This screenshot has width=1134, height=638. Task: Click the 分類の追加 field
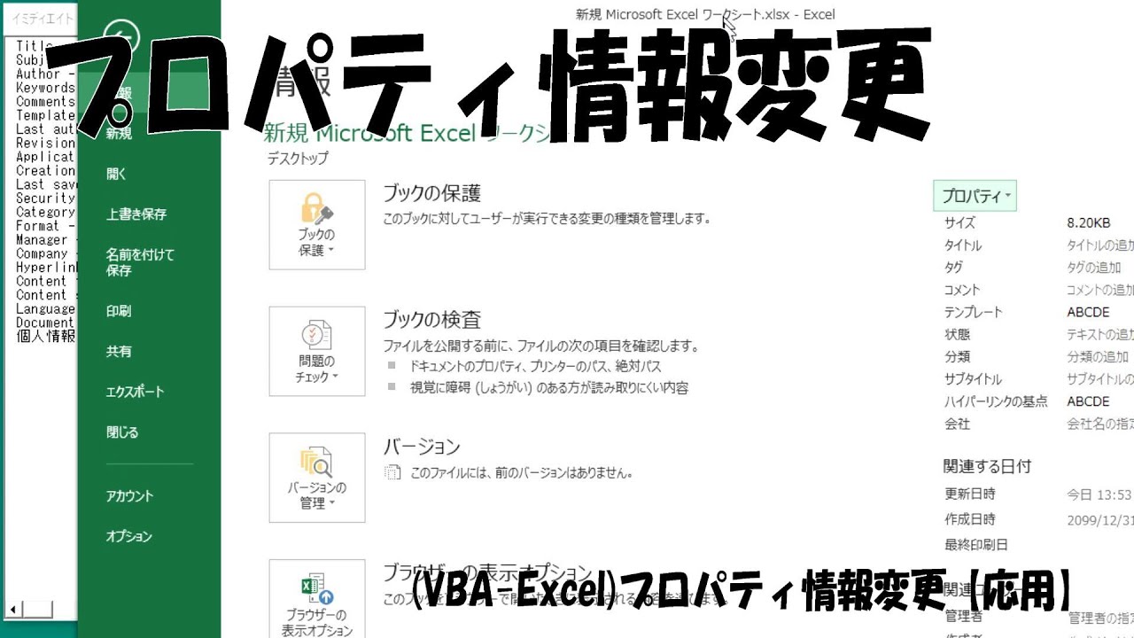(x=1098, y=357)
